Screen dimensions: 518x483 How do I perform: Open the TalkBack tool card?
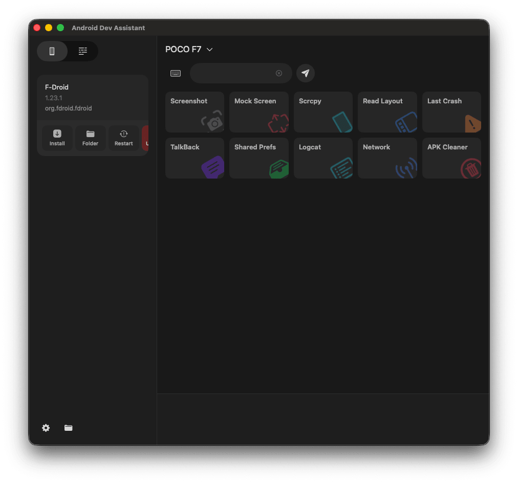pos(195,158)
